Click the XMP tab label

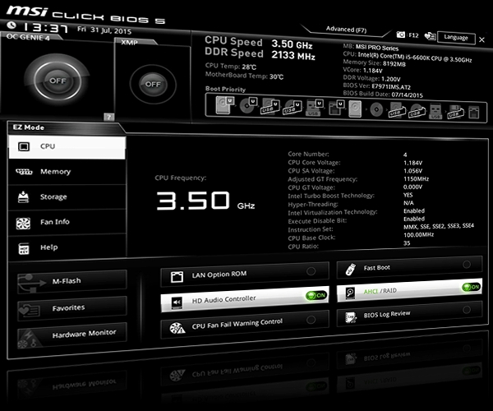click(129, 42)
